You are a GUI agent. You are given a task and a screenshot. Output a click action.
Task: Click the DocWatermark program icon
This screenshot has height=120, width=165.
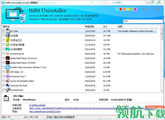coord(8,90)
